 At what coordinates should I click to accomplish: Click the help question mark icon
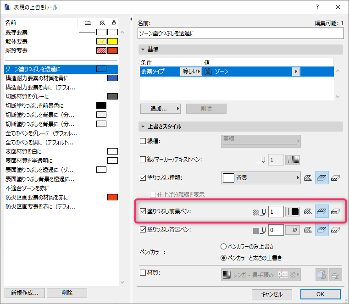(317, 7)
